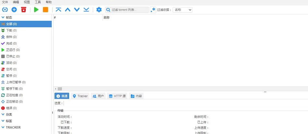308x134 pixels.
Task: Select the 做种 (0) status filter
Action: (x=26, y=37)
